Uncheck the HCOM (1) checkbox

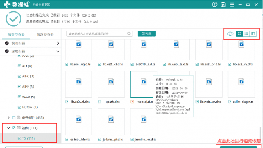coord(19,107)
